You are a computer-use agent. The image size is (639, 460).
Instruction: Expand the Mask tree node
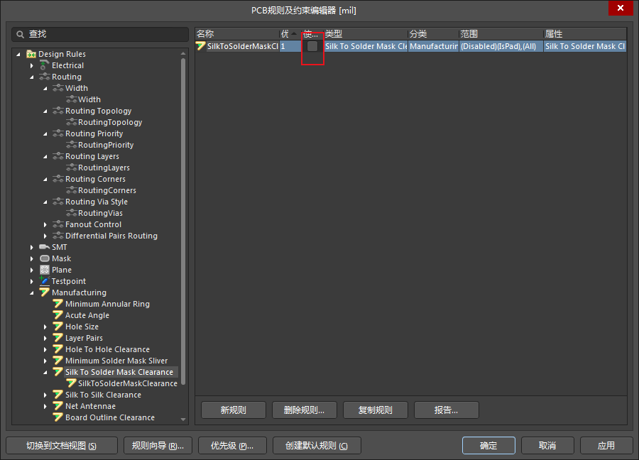pyautogui.click(x=32, y=258)
